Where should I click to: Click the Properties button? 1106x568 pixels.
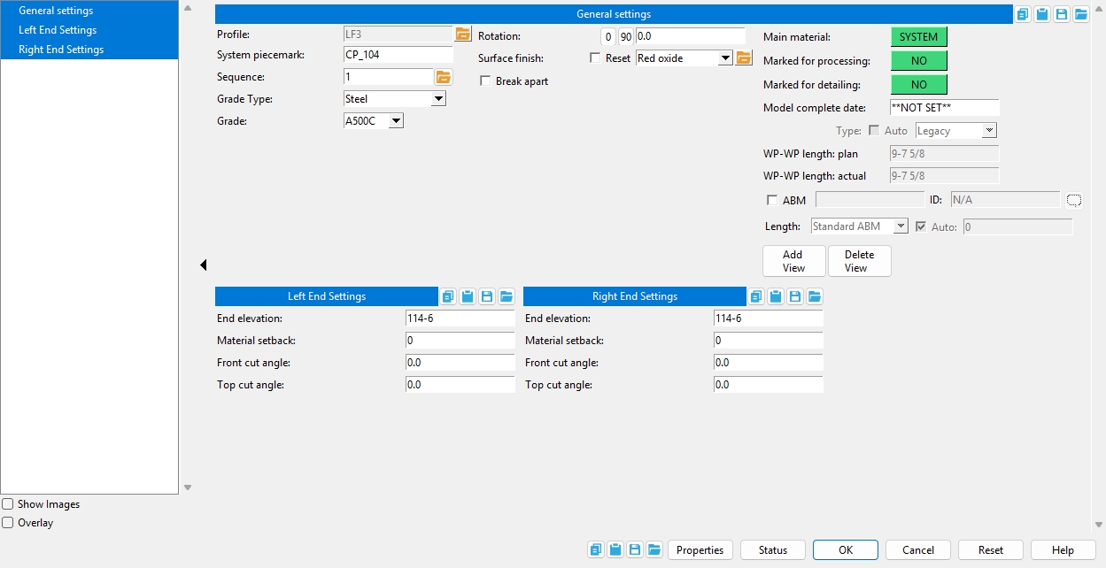(x=700, y=549)
